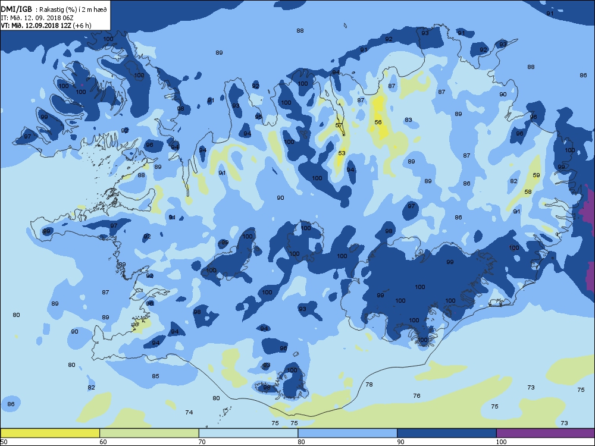Image resolution: width=595 pixels, height=446 pixels.
Task: Click the legend scale label 60
Action: [x=103, y=441]
